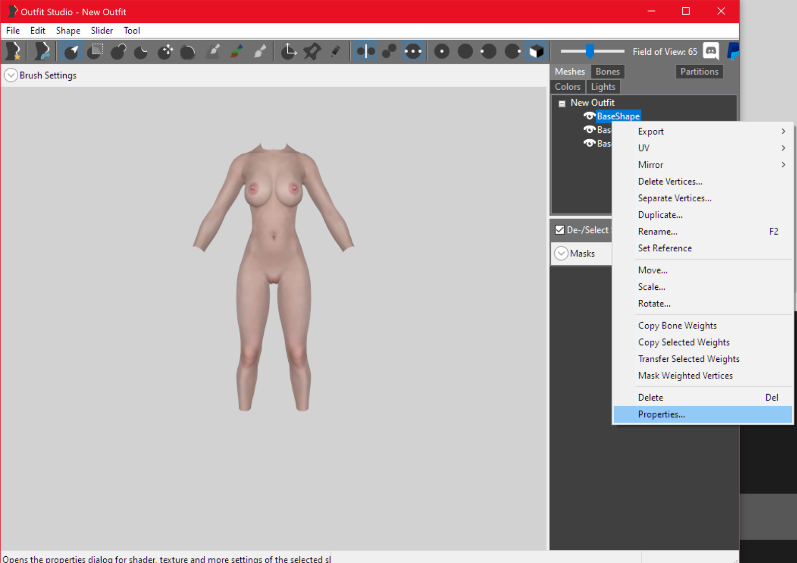
Task: Open the UV submenu
Action: point(703,148)
